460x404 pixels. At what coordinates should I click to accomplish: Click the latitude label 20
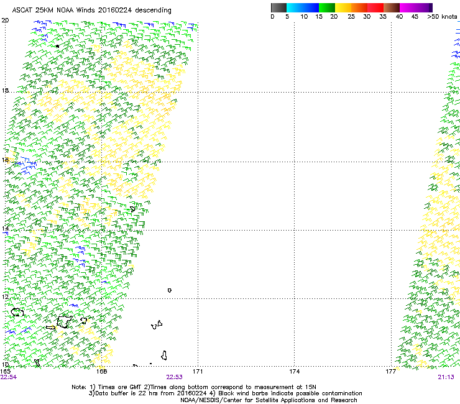pos(5,21)
